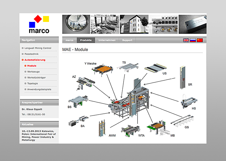Screen dimensions: 226x161
Task: Expand Longwall Mining Control in navigation
Action: [x=37, y=48]
